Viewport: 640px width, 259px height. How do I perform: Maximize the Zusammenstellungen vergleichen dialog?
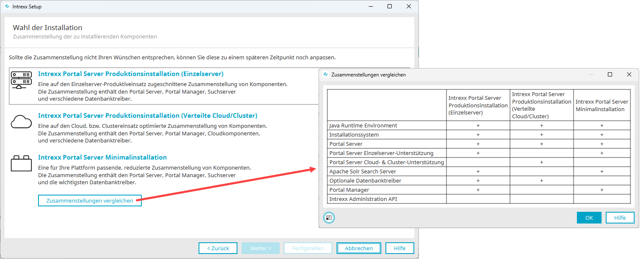pyautogui.click(x=610, y=74)
